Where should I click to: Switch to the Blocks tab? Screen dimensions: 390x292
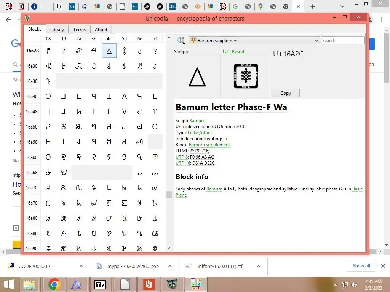35,29
